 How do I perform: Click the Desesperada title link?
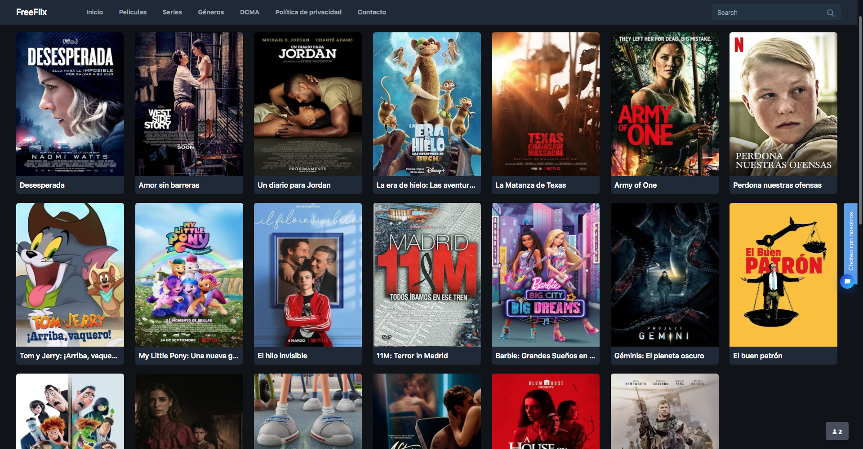pos(42,185)
